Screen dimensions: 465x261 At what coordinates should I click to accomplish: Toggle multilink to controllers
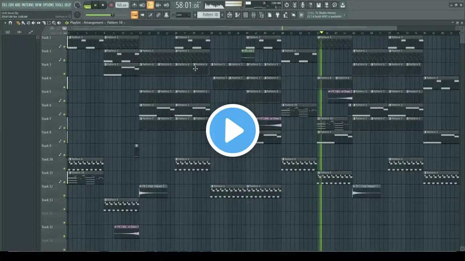158,15
